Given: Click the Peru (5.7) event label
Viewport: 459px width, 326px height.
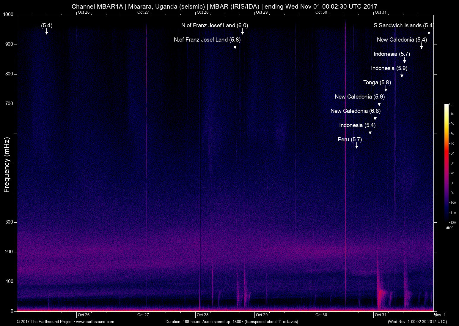Looking at the screenshot, I should pyautogui.click(x=350, y=140).
